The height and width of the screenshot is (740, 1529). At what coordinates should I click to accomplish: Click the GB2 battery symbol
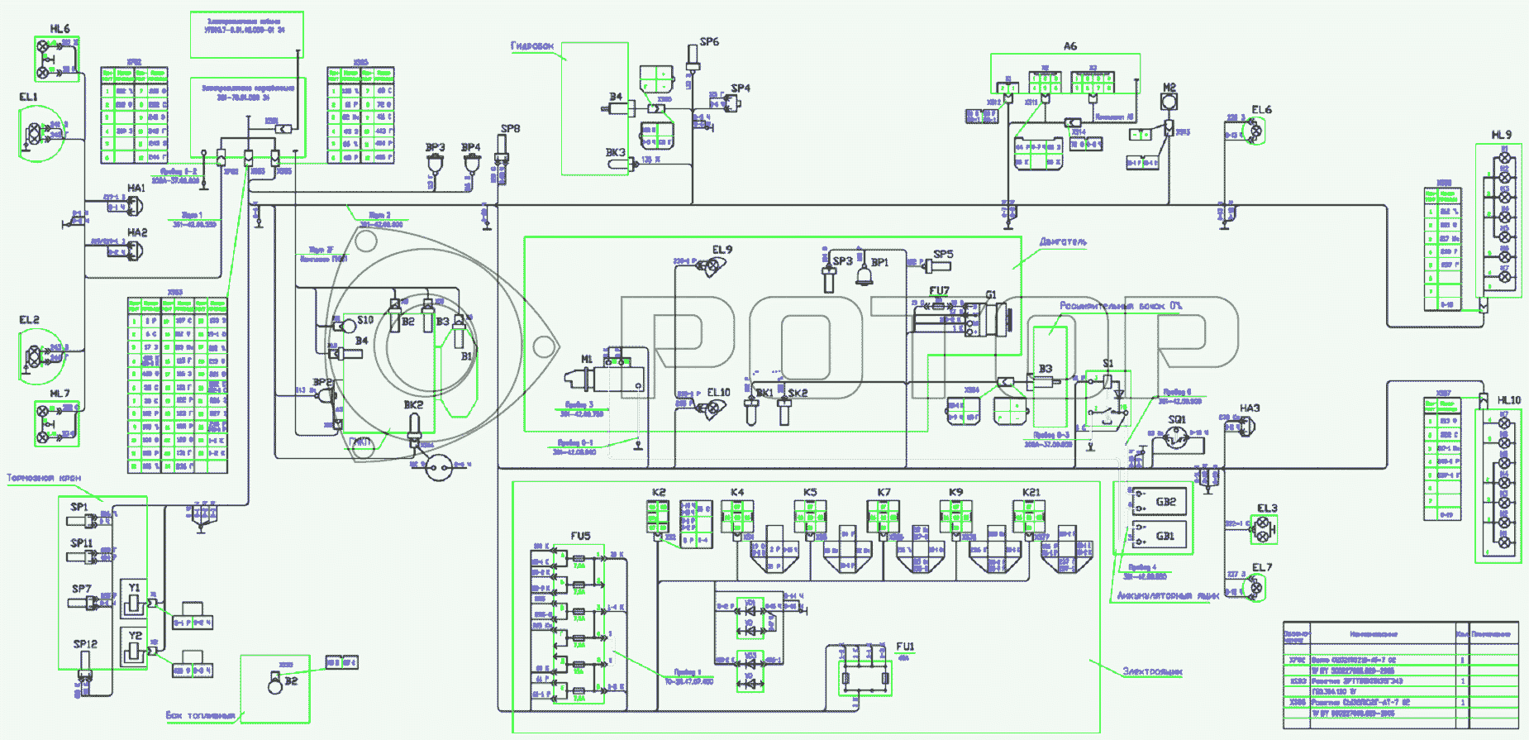tap(1159, 502)
